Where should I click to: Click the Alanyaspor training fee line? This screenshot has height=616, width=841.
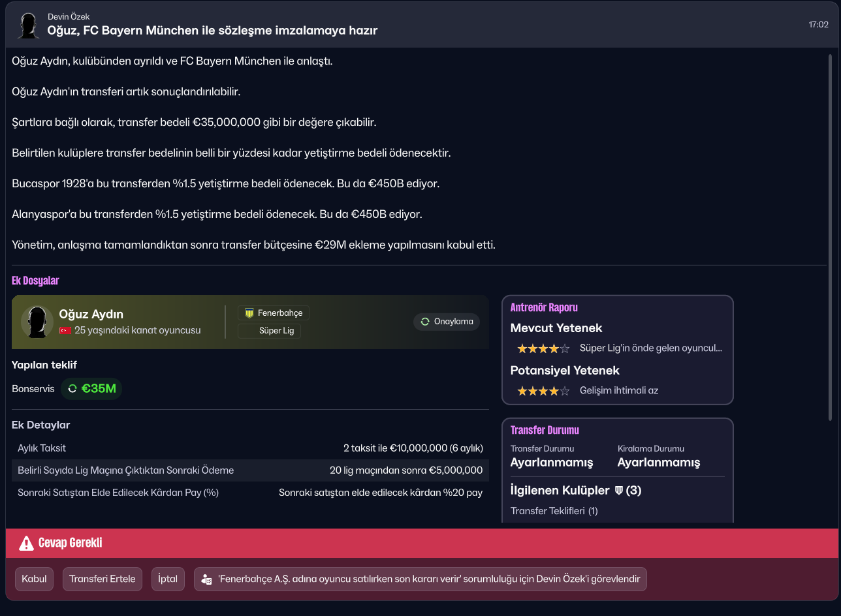point(217,214)
